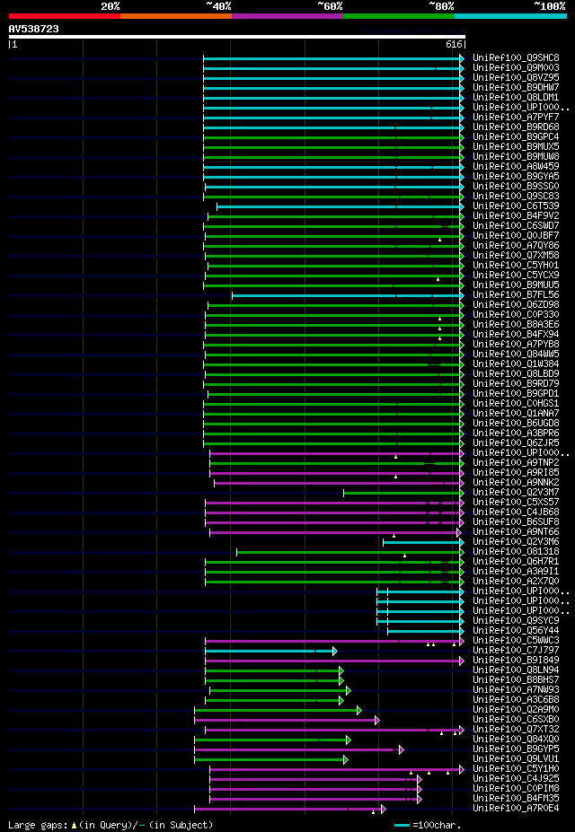
Task: Open the UniRef100_B6UGD8 hit
Action: (516, 424)
